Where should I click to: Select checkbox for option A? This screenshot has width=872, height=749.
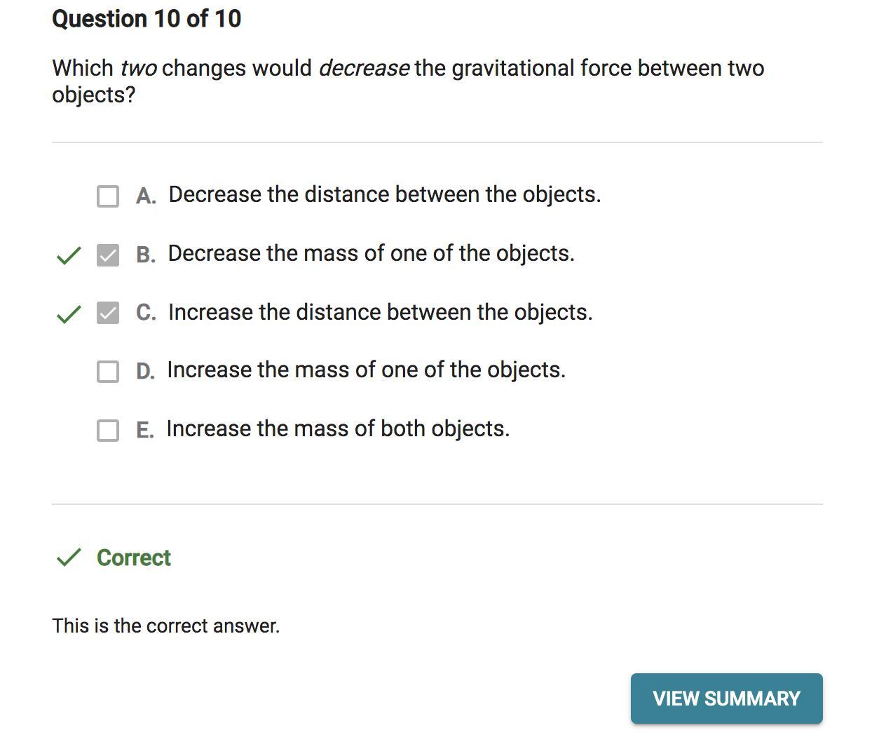tap(108, 197)
